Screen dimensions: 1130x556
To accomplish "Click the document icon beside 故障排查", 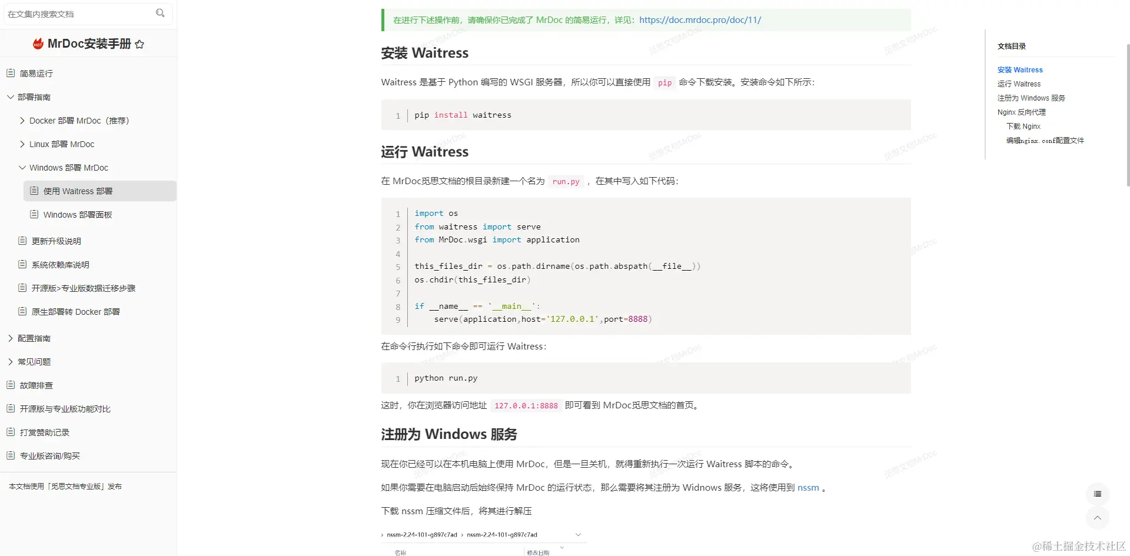I will [9, 385].
